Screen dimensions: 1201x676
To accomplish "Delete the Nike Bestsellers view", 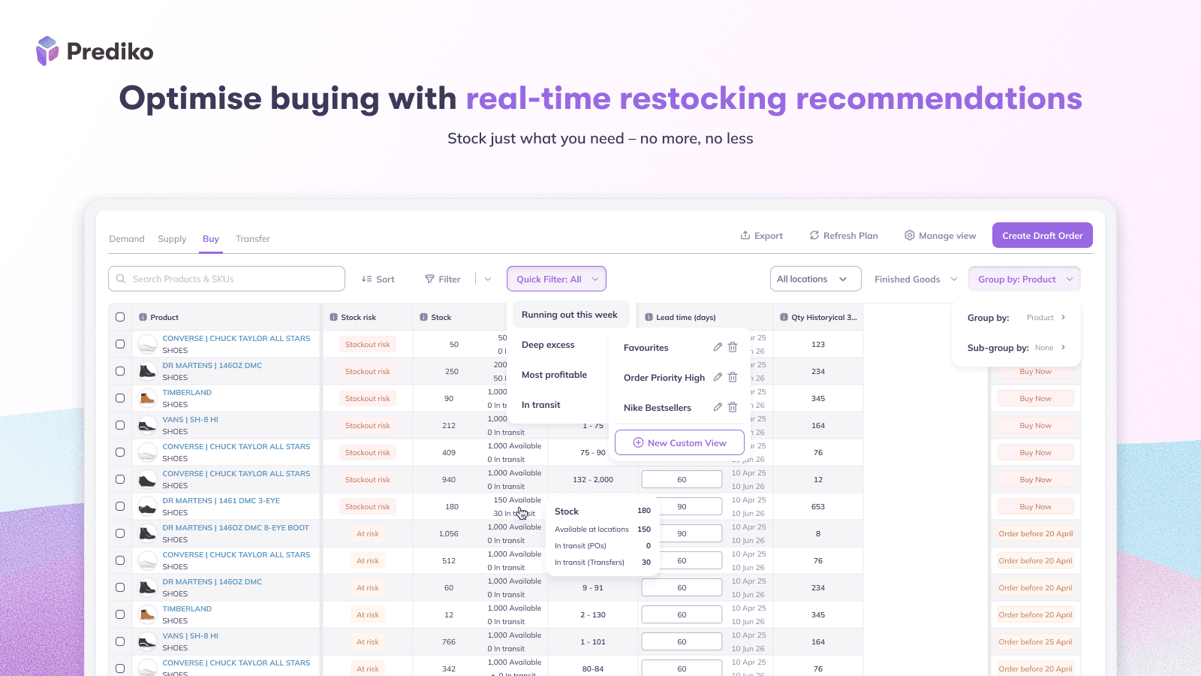I will tap(733, 407).
